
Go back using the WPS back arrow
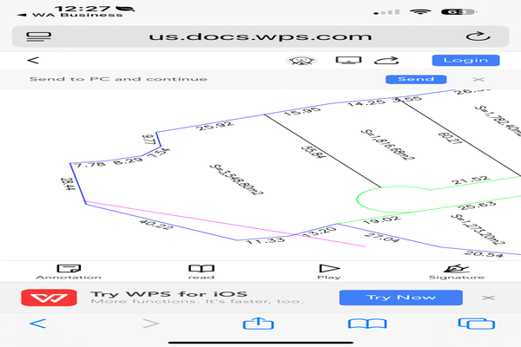[33, 60]
